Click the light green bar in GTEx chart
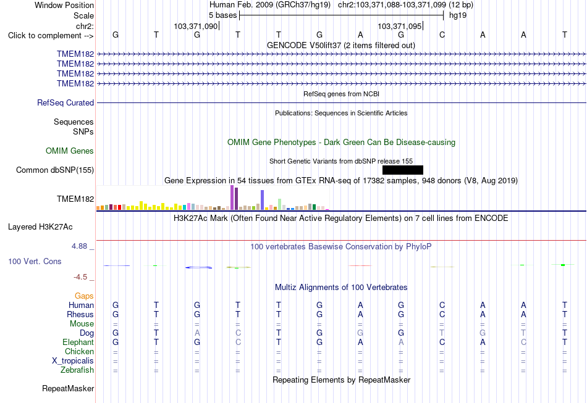Viewport: 587px width, 403px height. tap(280, 204)
